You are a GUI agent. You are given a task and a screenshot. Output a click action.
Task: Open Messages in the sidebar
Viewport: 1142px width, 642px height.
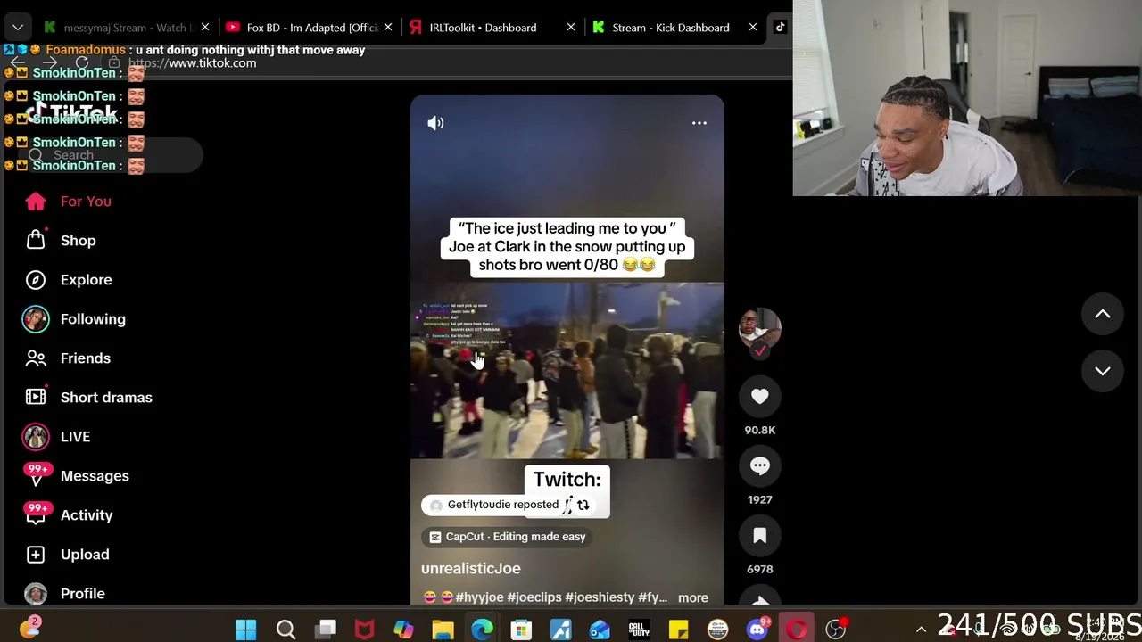pos(95,476)
